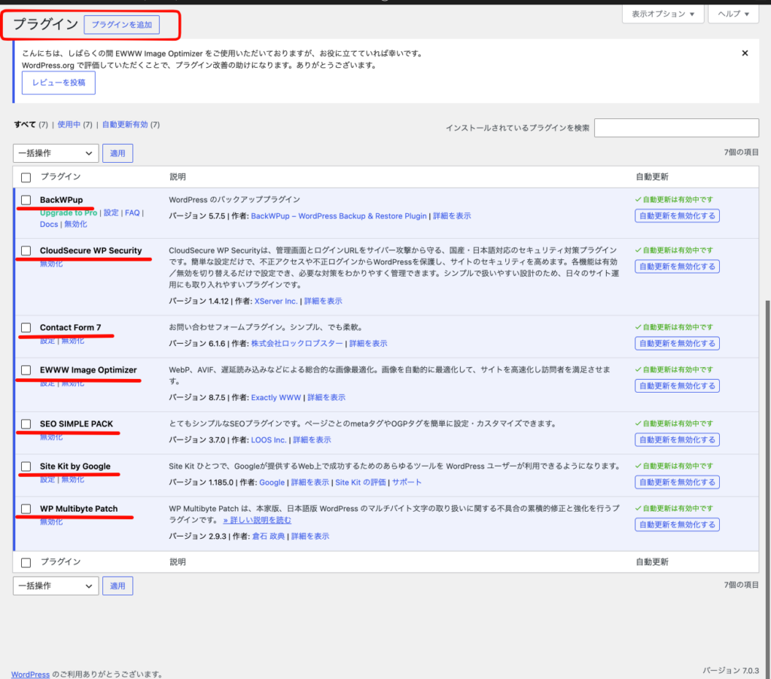Open the 表示オプション dropdown tab
This screenshot has height=679, width=771.
coord(663,14)
